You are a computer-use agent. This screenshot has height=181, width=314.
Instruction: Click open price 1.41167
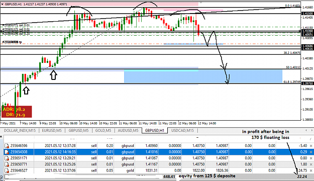coord(151,164)
